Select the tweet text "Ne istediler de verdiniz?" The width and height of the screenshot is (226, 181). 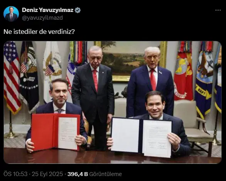click(x=39, y=32)
